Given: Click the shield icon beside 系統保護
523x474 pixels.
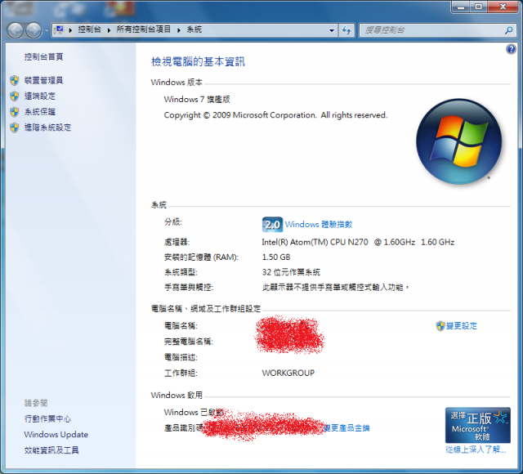Looking at the screenshot, I should point(15,112).
